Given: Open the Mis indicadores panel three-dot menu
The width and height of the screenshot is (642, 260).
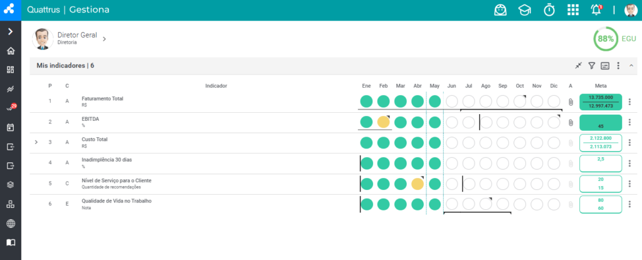Looking at the screenshot, I should click(618, 66).
